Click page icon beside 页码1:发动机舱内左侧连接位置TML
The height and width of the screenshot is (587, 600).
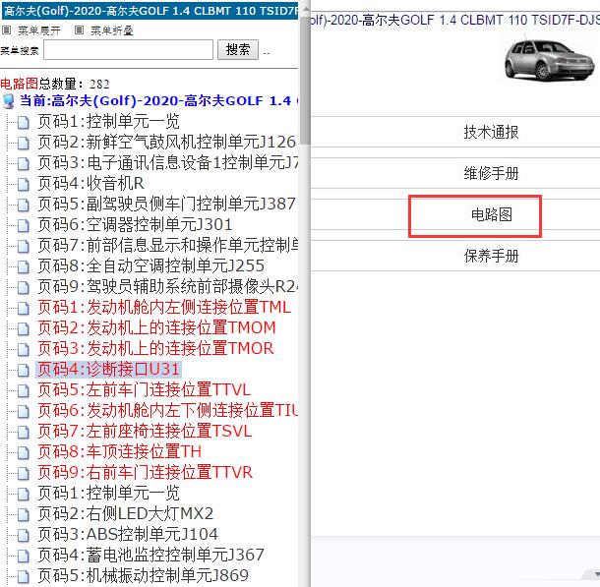[24, 308]
